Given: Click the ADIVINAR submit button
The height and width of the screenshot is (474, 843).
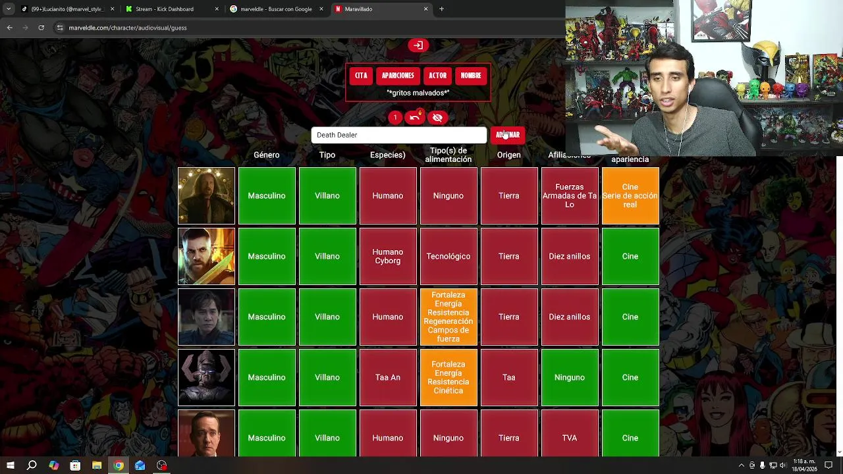Looking at the screenshot, I should [x=508, y=135].
